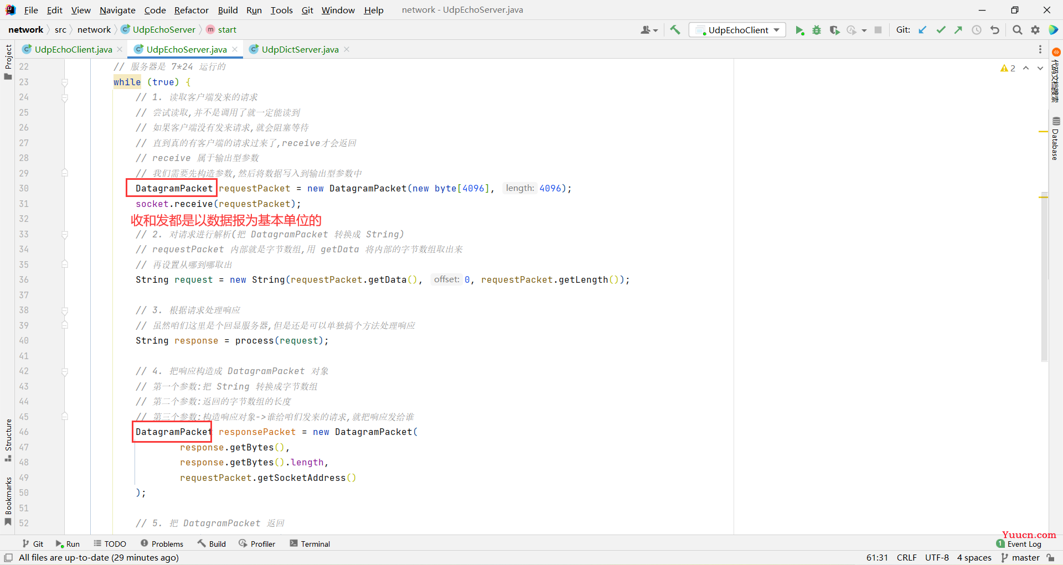The height and width of the screenshot is (565, 1063).
Task: Open the Bookmarks tool window
Action: 8,501
